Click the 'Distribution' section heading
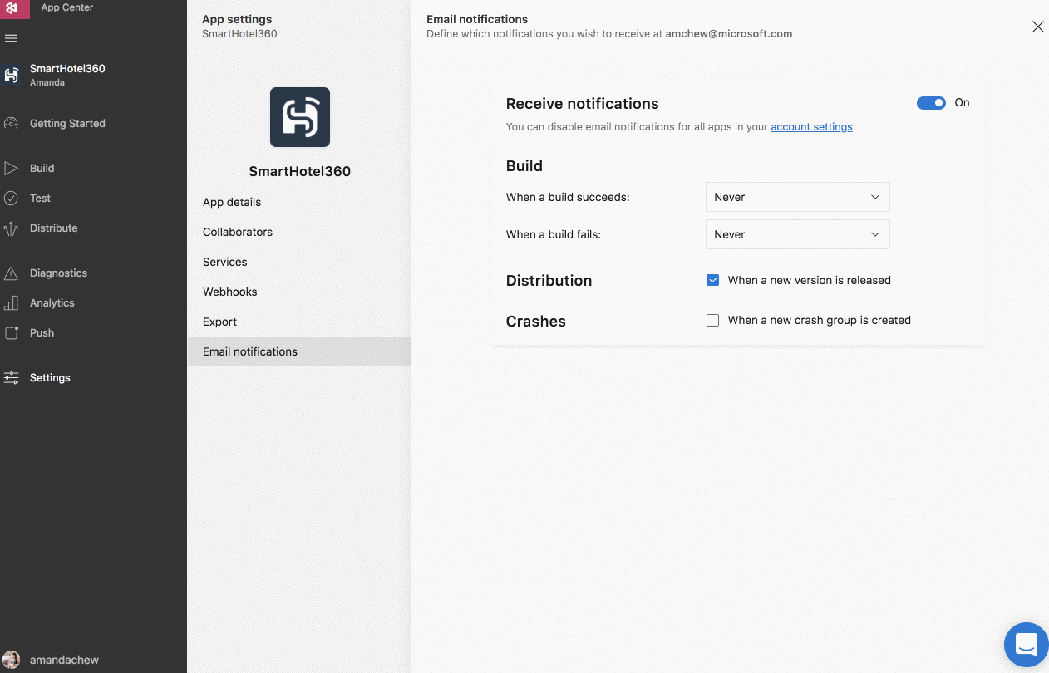1049x673 pixels. click(549, 281)
